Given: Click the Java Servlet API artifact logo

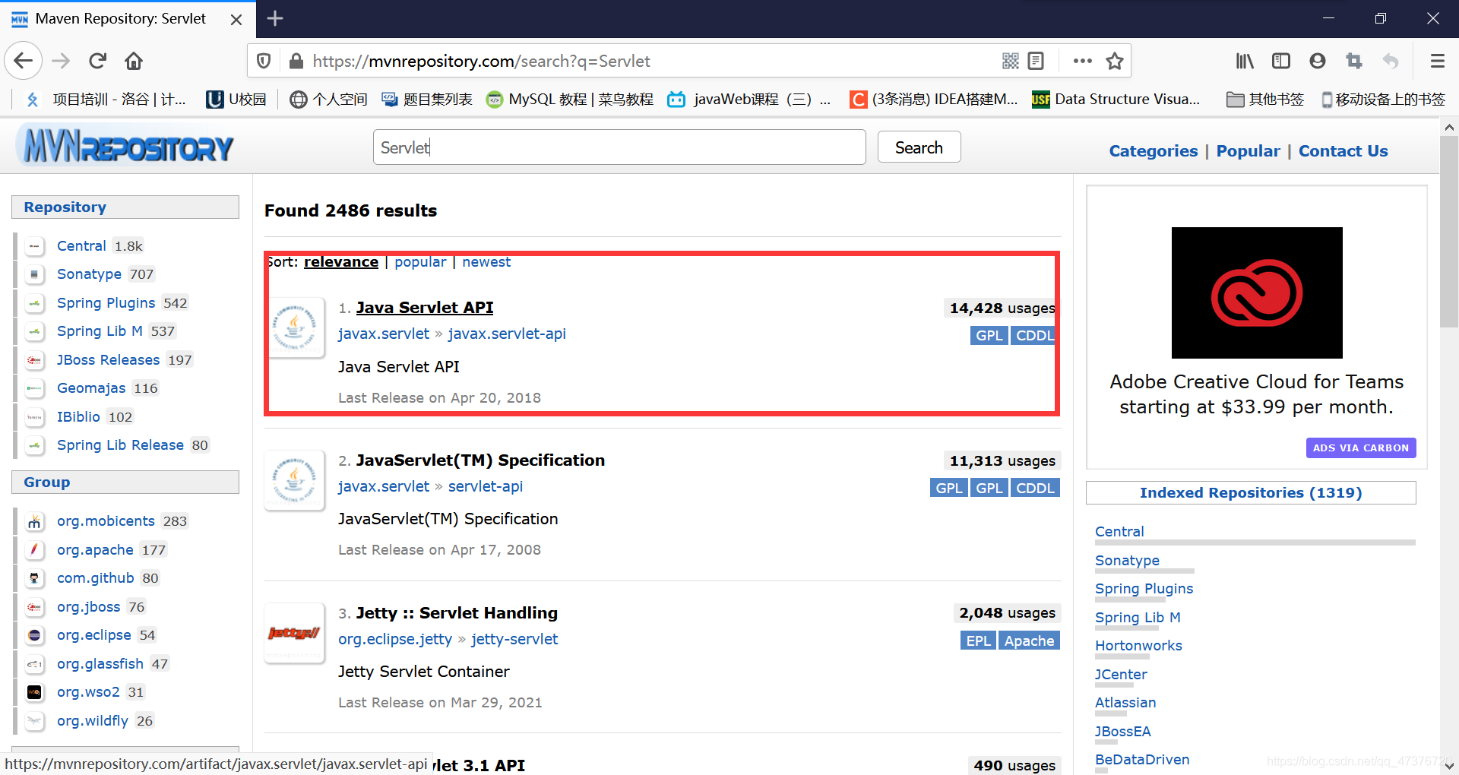Looking at the screenshot, I should point(294,327).
